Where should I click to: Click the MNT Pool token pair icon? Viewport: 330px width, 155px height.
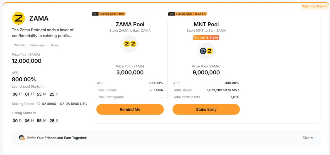206,51
